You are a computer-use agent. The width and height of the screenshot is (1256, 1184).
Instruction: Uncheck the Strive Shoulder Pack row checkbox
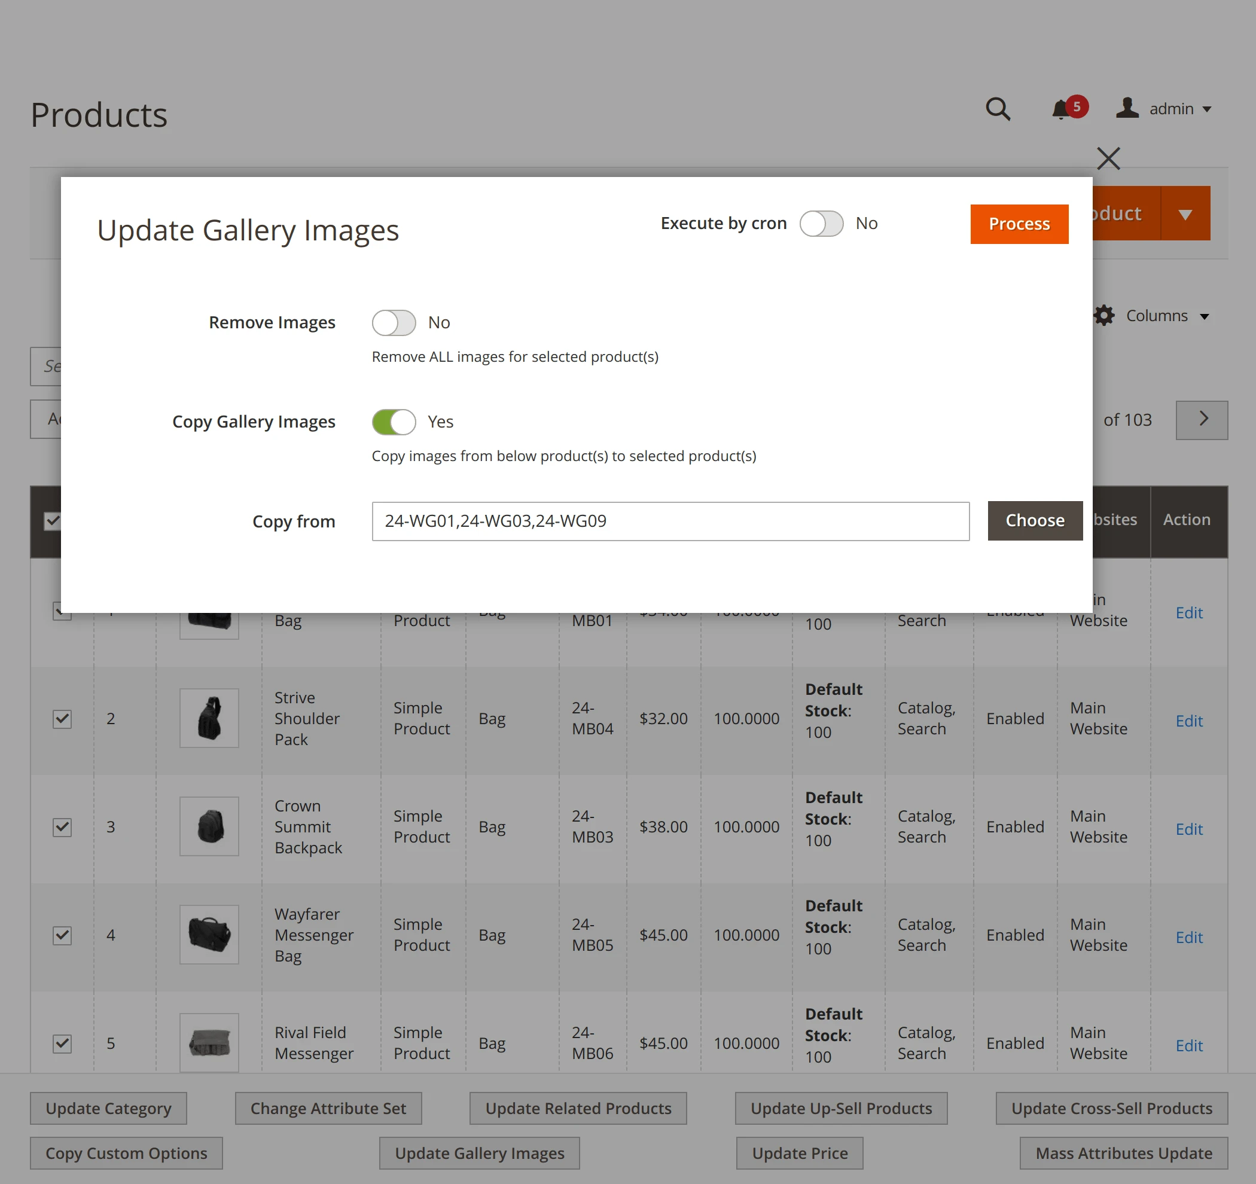click(62, 719)
